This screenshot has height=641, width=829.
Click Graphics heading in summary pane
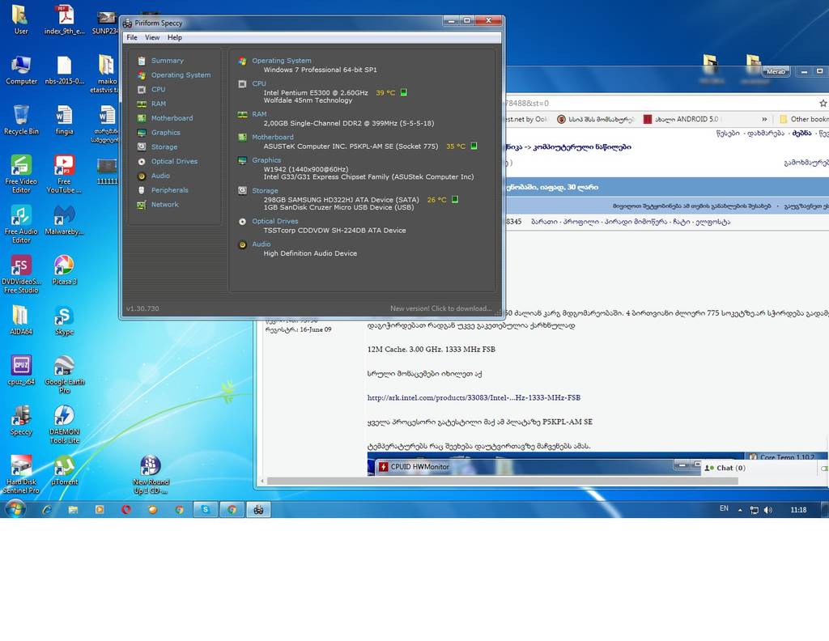(266, 160)
